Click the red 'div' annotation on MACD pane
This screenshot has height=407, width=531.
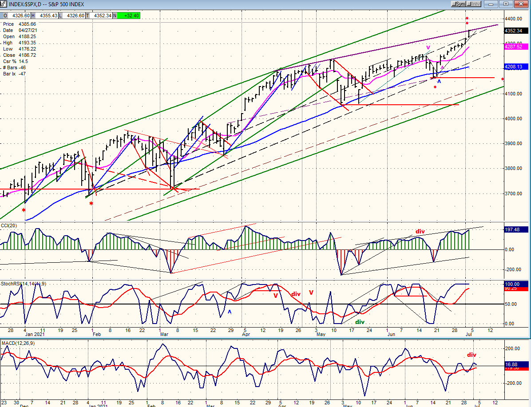472,355
